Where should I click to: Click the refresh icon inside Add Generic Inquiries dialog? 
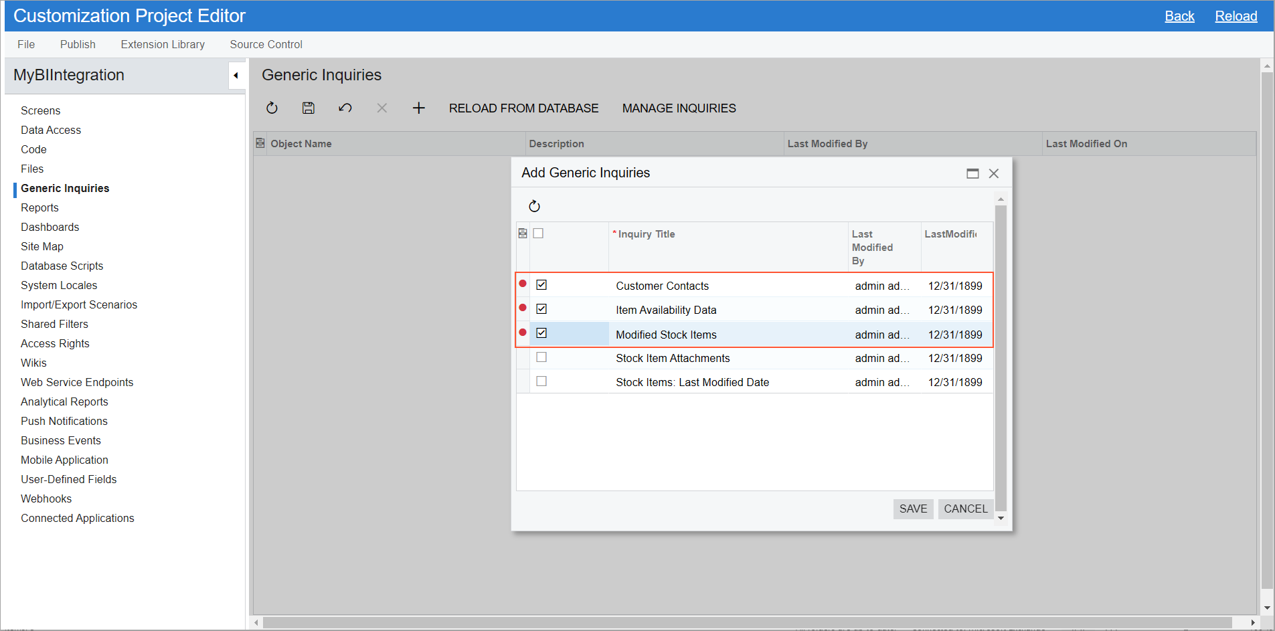tap(534, 206)
